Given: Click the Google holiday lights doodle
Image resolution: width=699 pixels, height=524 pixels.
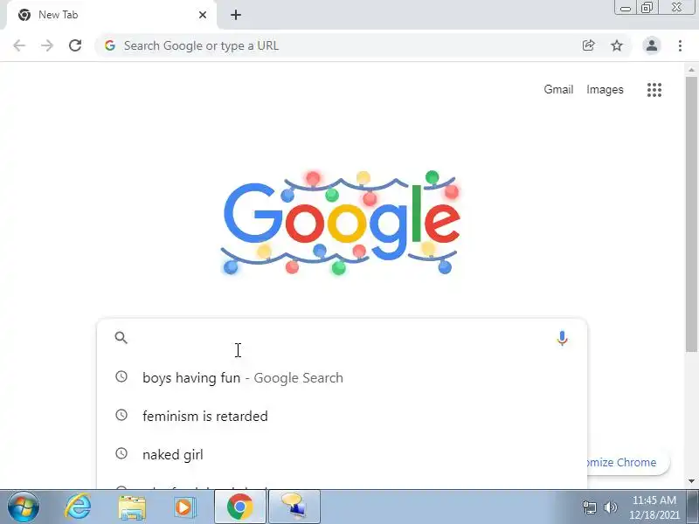Looking at the screenshot, I should coord(340,223).
